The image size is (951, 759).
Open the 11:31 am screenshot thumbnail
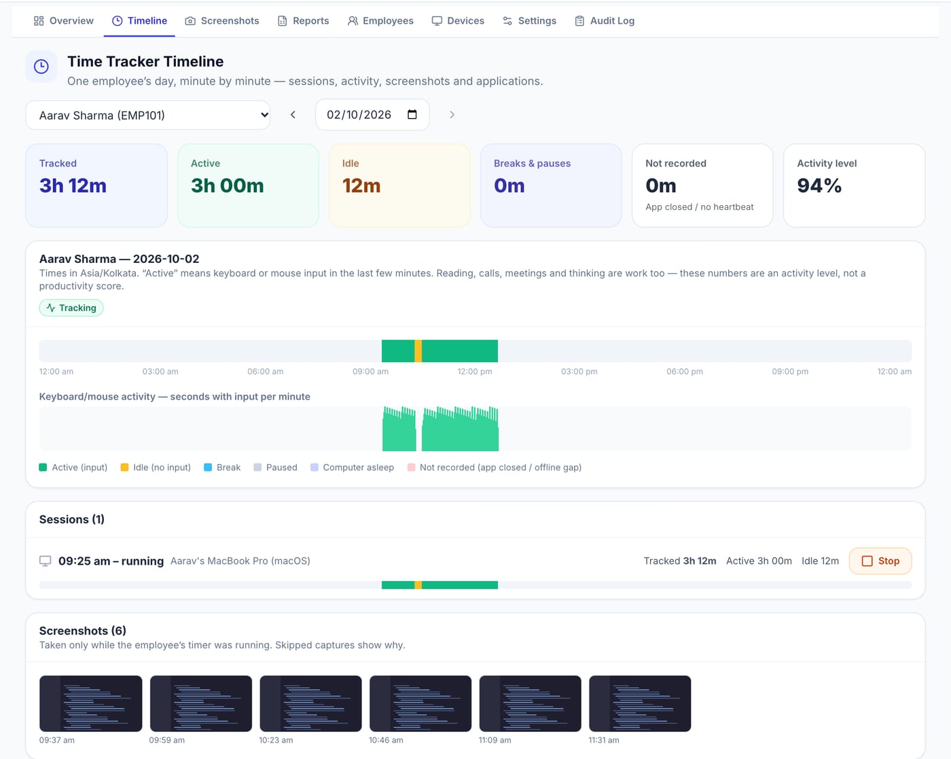[x=640, y=703]
